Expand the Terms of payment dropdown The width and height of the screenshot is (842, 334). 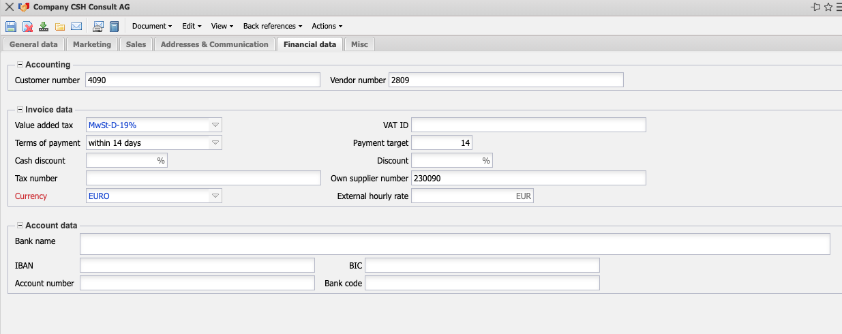click(x=215, y=143)
